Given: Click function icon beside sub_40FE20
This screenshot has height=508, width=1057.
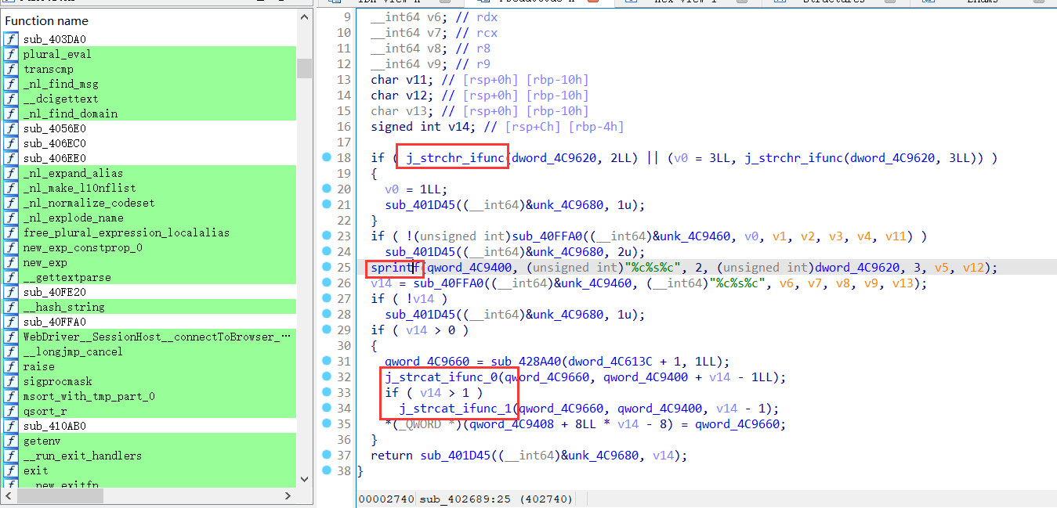Looking at the screenshot, I should click(11, 292).
